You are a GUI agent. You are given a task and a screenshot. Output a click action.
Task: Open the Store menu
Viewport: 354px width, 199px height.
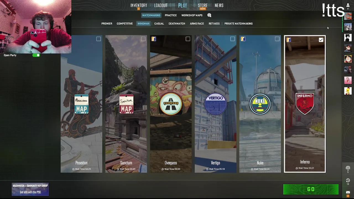pyautogui.click(x=203, y=5)
